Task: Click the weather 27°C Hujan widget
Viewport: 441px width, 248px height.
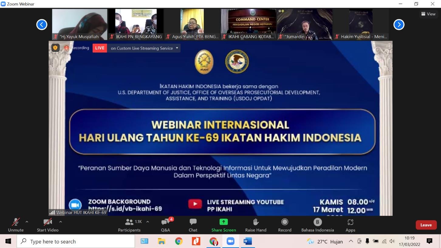Action: (x=325, y=242)
